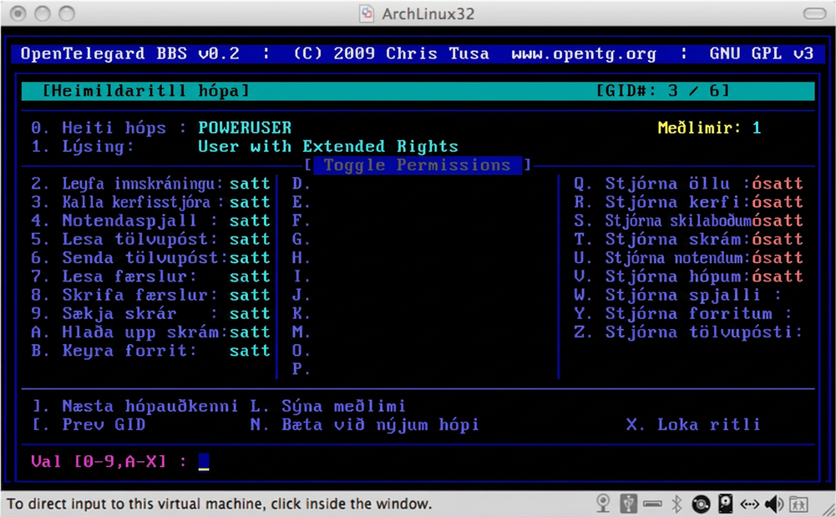Click the POWERUSER group name value

[245, 128]
